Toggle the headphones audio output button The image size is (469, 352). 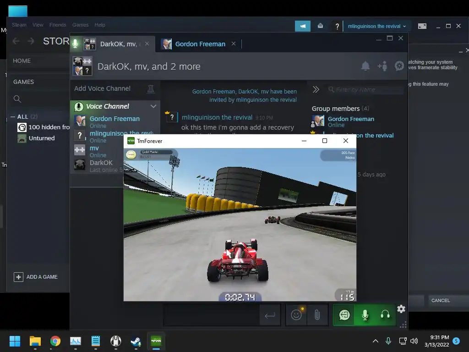(x=385, y=315)
